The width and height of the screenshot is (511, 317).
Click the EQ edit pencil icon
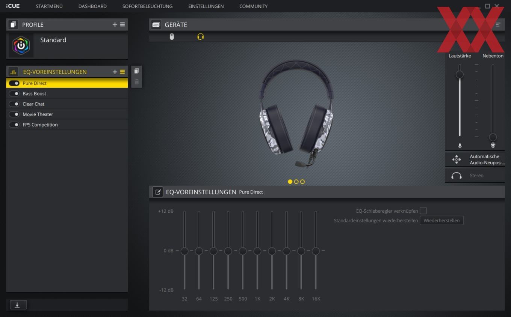coord(158,192)
